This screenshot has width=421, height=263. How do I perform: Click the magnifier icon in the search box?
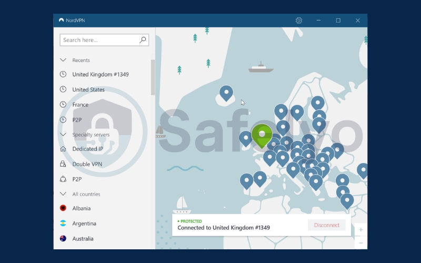coord(143,40)
